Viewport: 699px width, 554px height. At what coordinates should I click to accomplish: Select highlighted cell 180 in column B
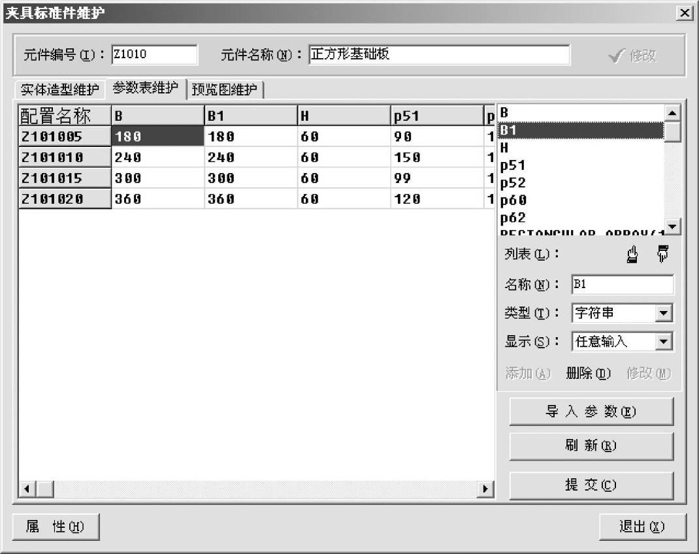[157, 136]
